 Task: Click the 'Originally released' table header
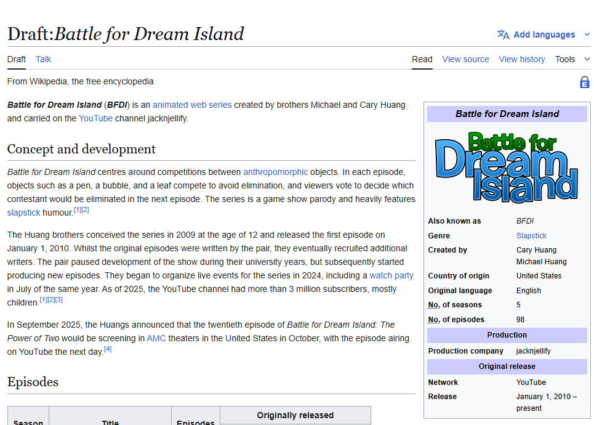295,416
